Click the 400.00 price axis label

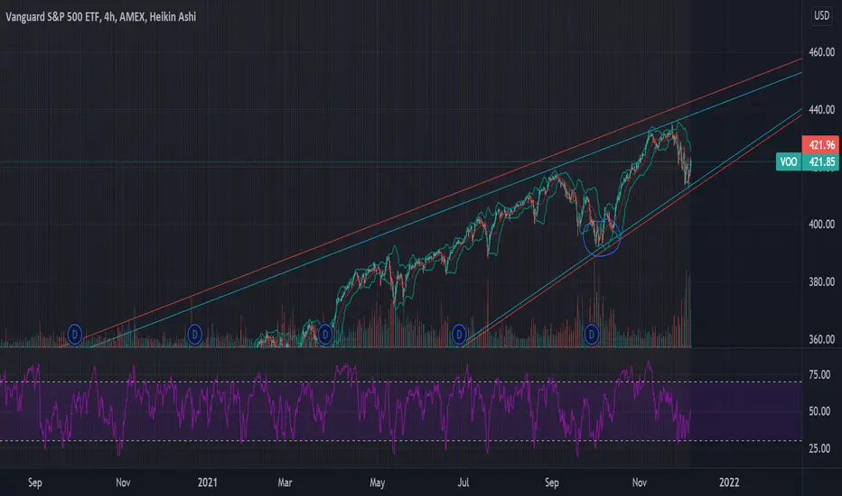tap(821, 225)
